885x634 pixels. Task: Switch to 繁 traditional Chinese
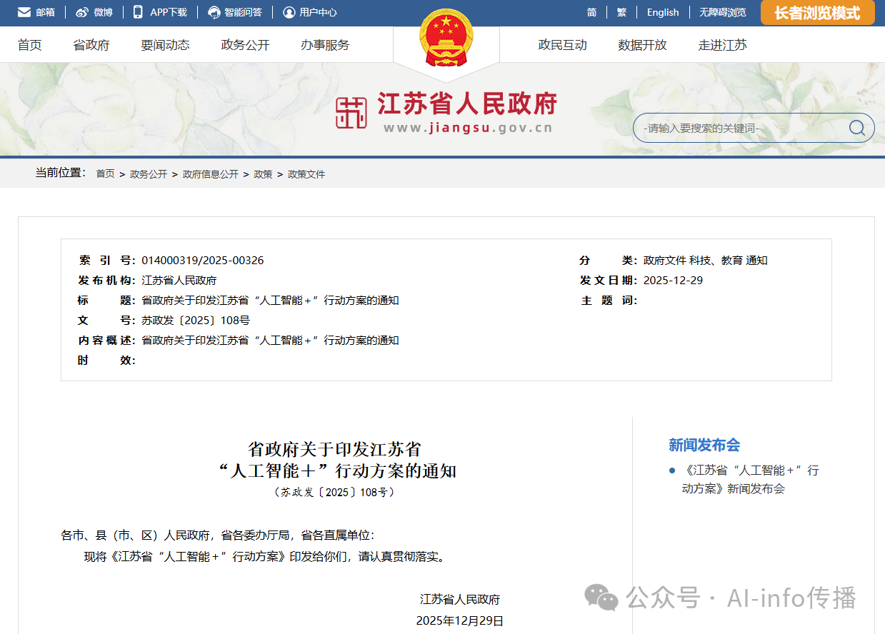click(x=621, y=12)
